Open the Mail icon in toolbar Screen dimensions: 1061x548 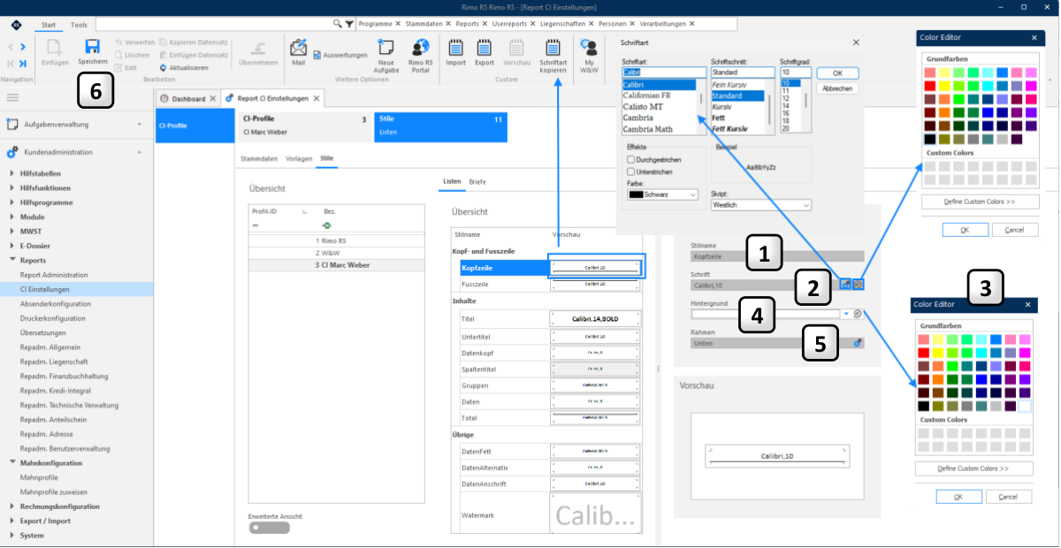[x=298, y=46]
